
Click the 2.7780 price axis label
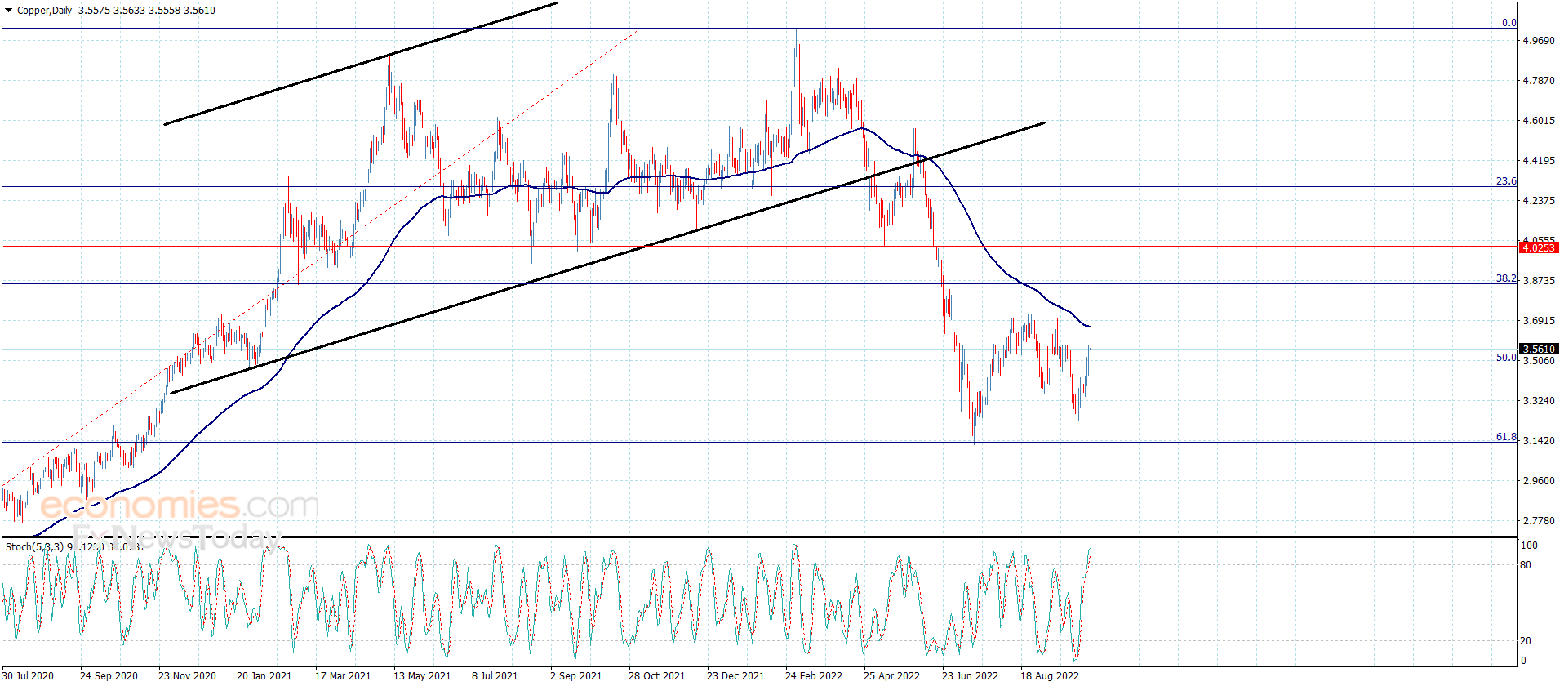pyautogui.click(x=1538, y=521)
